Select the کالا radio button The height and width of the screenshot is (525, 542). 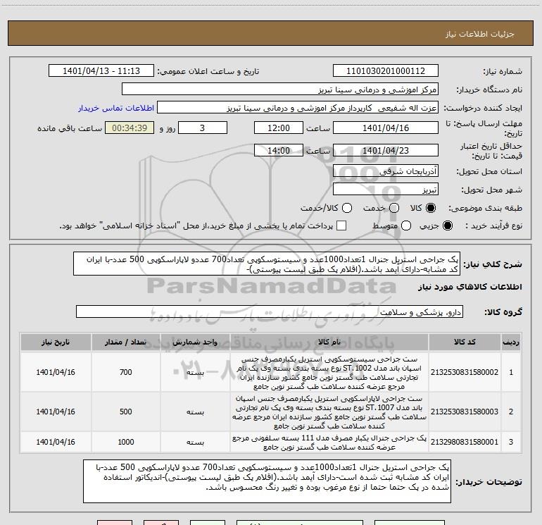(431, 208)
